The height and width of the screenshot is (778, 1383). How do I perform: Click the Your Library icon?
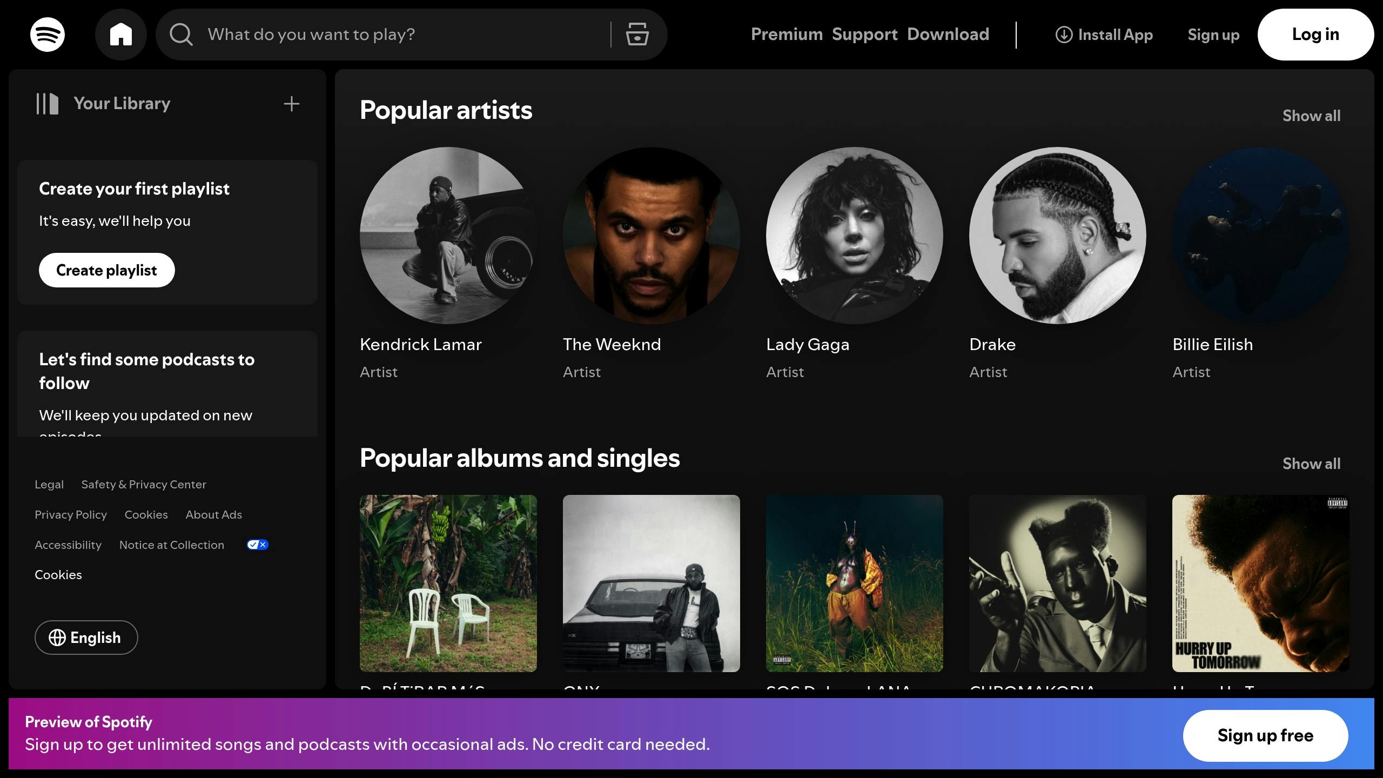pyautogui.click(x=48, y=104)
